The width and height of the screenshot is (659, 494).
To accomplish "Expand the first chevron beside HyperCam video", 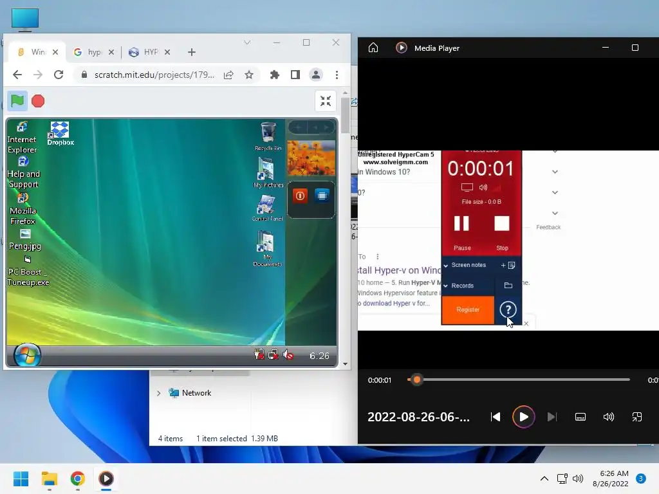I will click(x=555, y=172).
